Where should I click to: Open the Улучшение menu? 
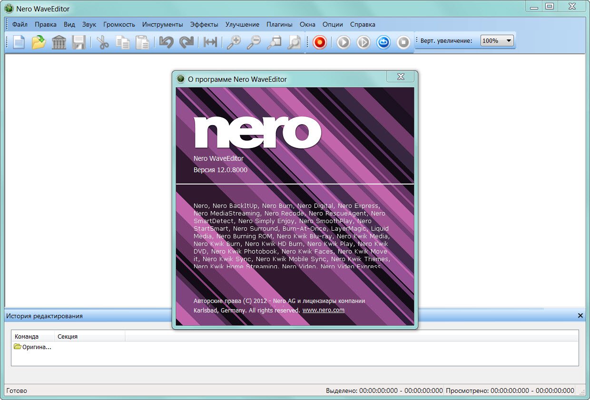pos(243,24)
